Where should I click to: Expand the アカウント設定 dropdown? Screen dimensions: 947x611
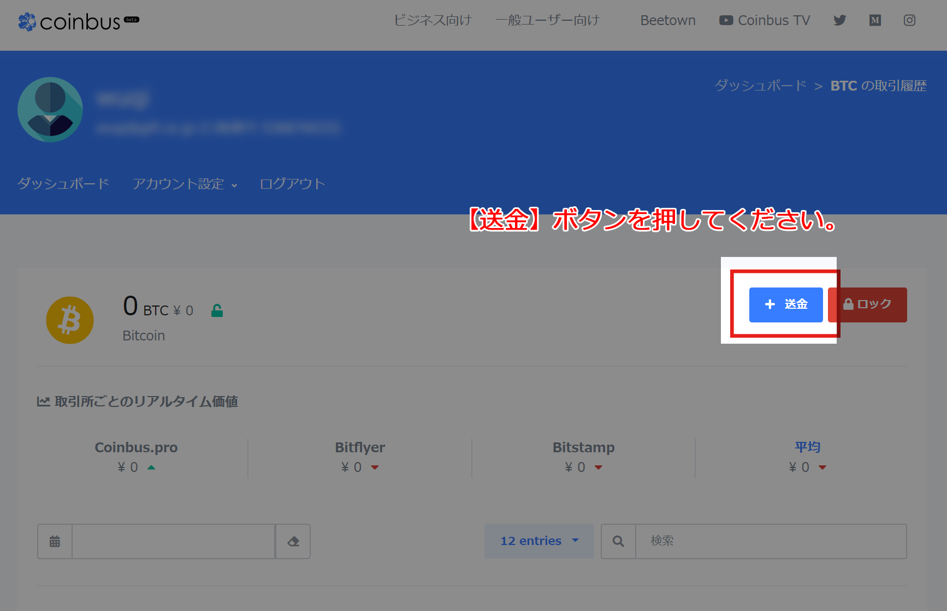click(185, 184)
